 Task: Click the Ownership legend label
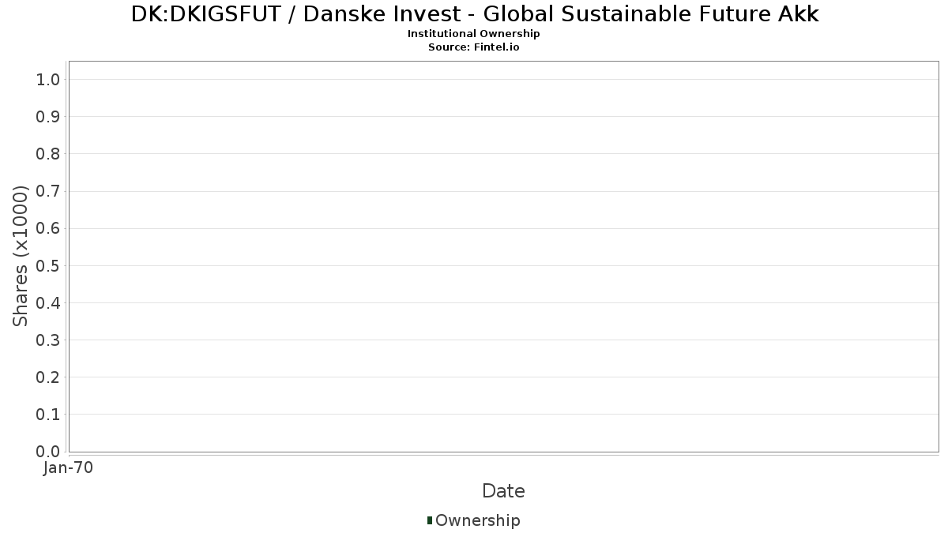point(477,520)
